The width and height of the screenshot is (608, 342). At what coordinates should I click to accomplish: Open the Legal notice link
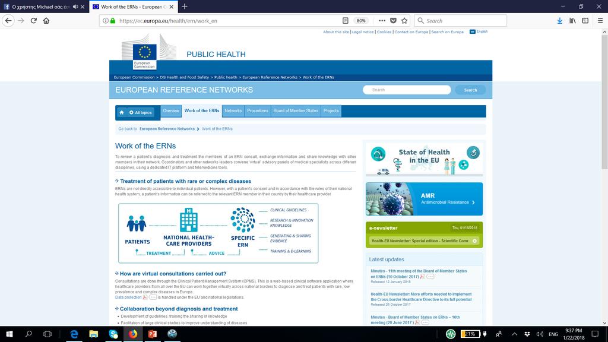363,32
